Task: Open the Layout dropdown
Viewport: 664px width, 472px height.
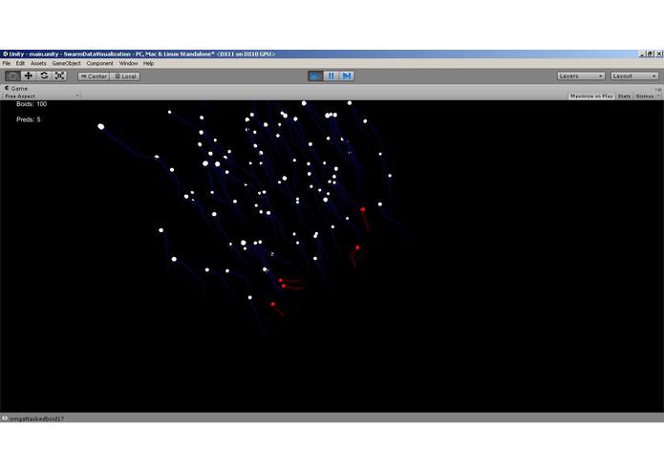Action: [x=634, y=76]
